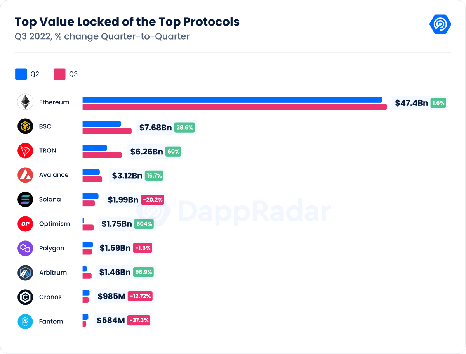The width and height of the screenshot is (466, 354).
Task: Click the Cronos protocol icon
Action: click(25, 297)
